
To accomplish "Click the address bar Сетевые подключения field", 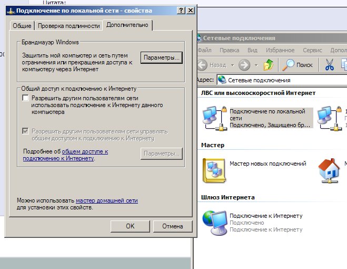I will point(282,80).
